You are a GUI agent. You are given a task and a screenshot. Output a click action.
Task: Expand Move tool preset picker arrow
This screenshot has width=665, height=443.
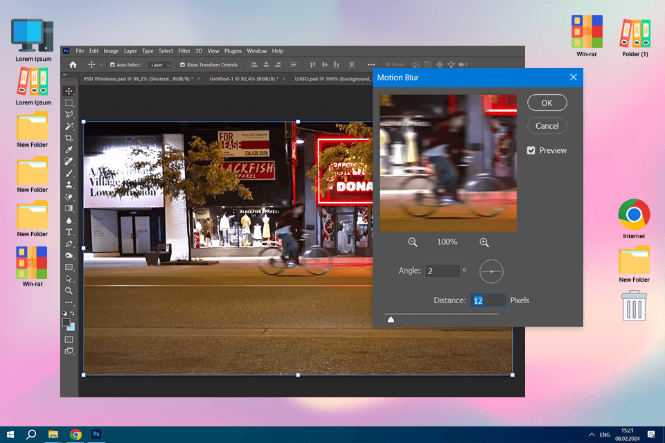point(101,65)
